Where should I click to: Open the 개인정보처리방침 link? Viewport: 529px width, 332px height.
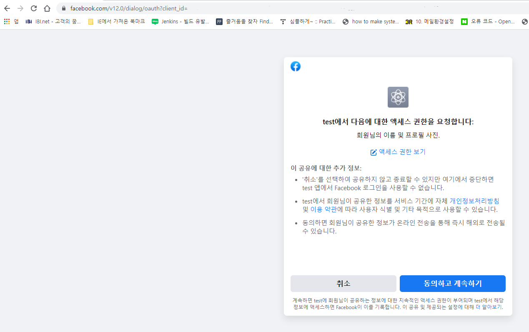coord(474,201)
